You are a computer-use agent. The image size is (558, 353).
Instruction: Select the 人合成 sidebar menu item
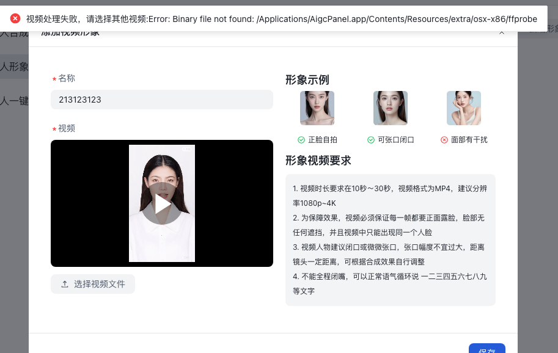pos(14,33)
